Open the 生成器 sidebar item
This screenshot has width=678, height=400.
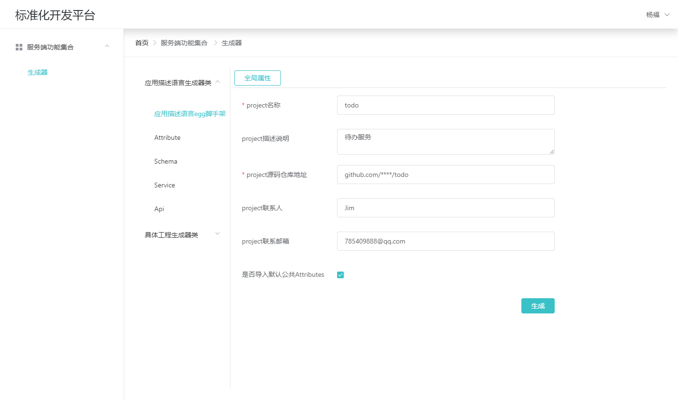[x=38, y=72]
